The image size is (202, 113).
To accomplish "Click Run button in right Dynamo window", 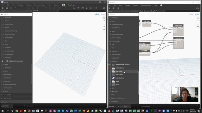I will (x=125, y=106).
